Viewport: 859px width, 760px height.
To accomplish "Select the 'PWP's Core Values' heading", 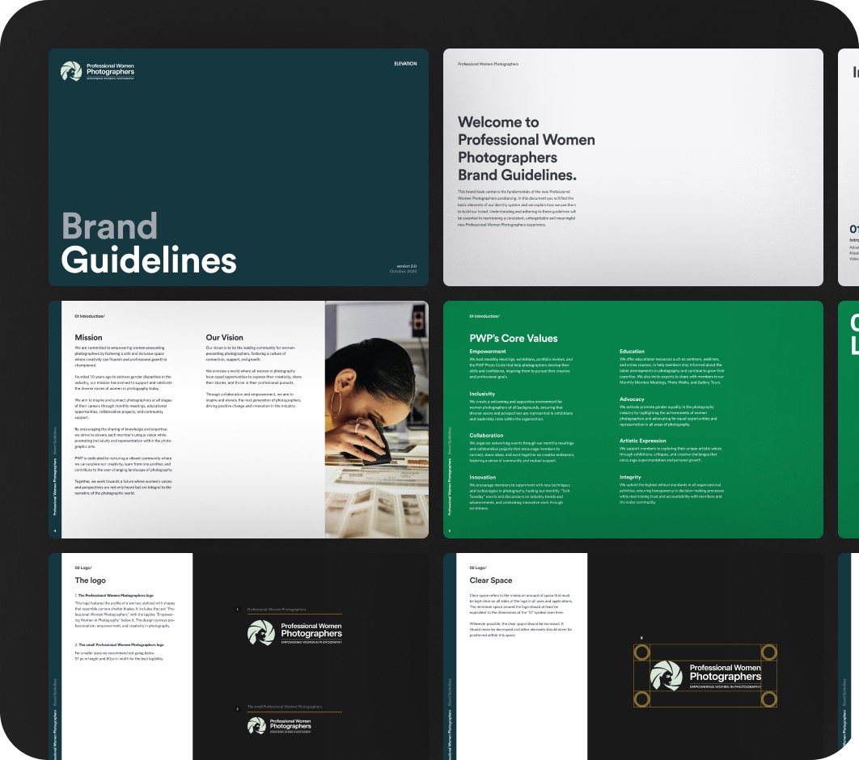I will (x=514, y=339).
